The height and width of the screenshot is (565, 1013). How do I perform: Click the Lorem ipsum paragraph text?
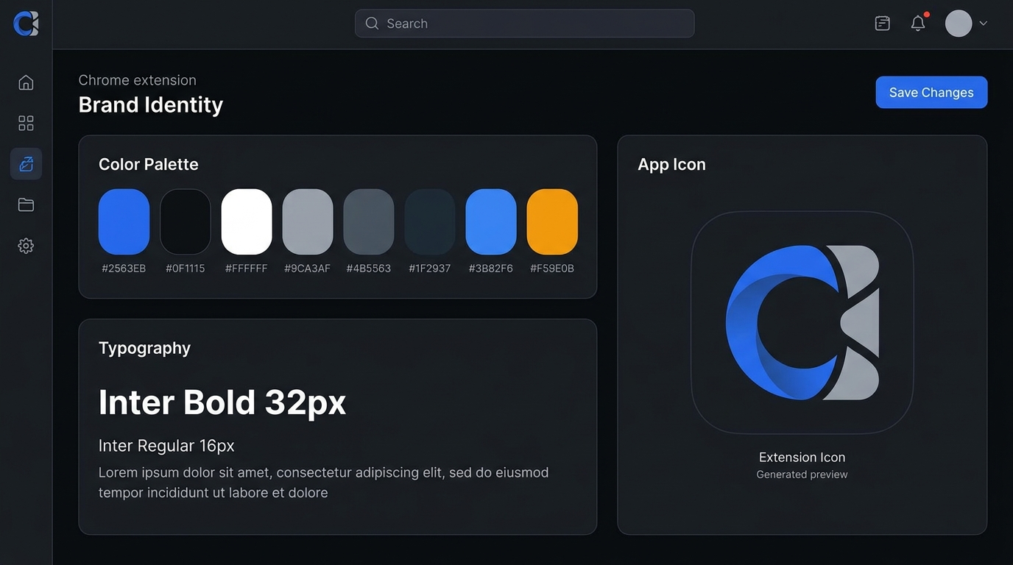324,483
